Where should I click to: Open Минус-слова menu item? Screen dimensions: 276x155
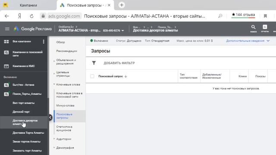coord(65,105)
